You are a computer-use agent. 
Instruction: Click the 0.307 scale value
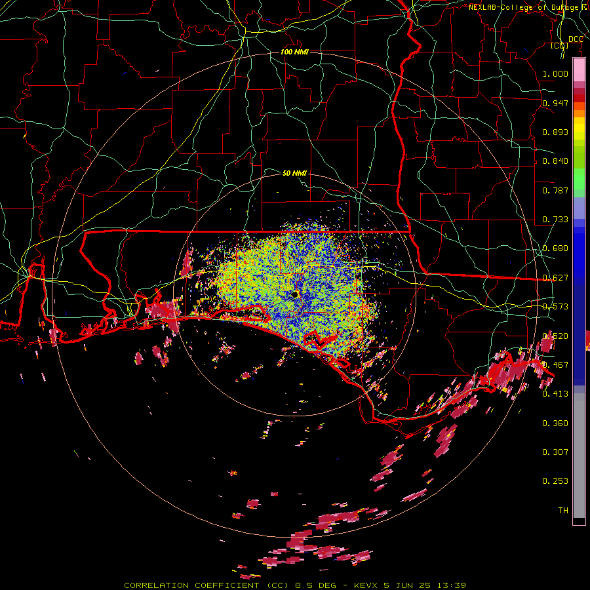click(555, 452)
